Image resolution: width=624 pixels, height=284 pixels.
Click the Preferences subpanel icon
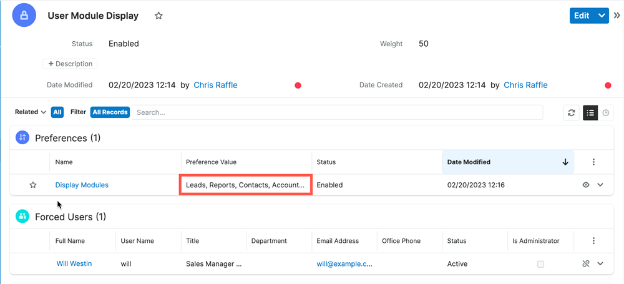(x=23, y=138)
